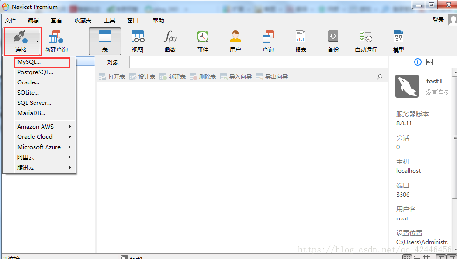
Task: Click 删除表 (Delete Table) button
Action: click(x=203, y=76)
